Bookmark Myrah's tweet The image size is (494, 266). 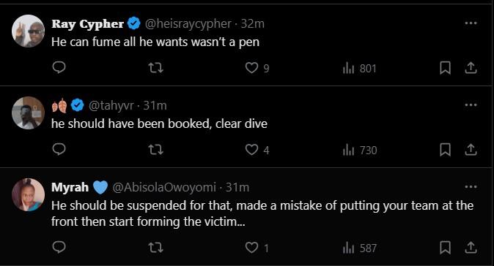click(445, 248)
